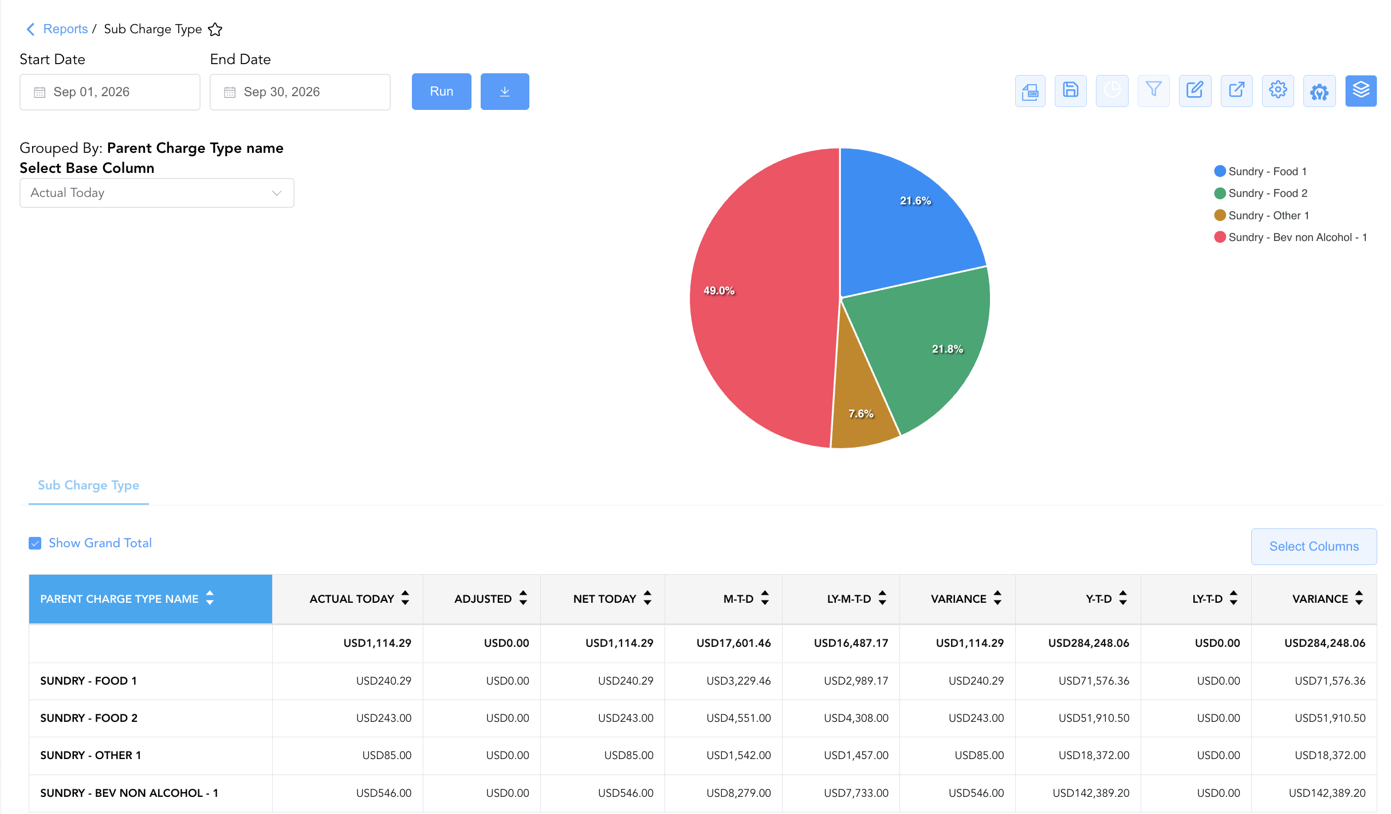Click the SUNDRY - BEV NON ALCOHOL - 1 row
Image resolution: width=1391 pixels, height=814 pixels.
point(703,793)
